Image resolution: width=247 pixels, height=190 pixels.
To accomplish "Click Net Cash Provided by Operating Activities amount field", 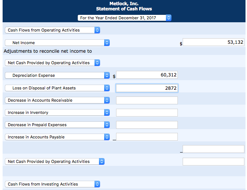I will tap(214, 161).
